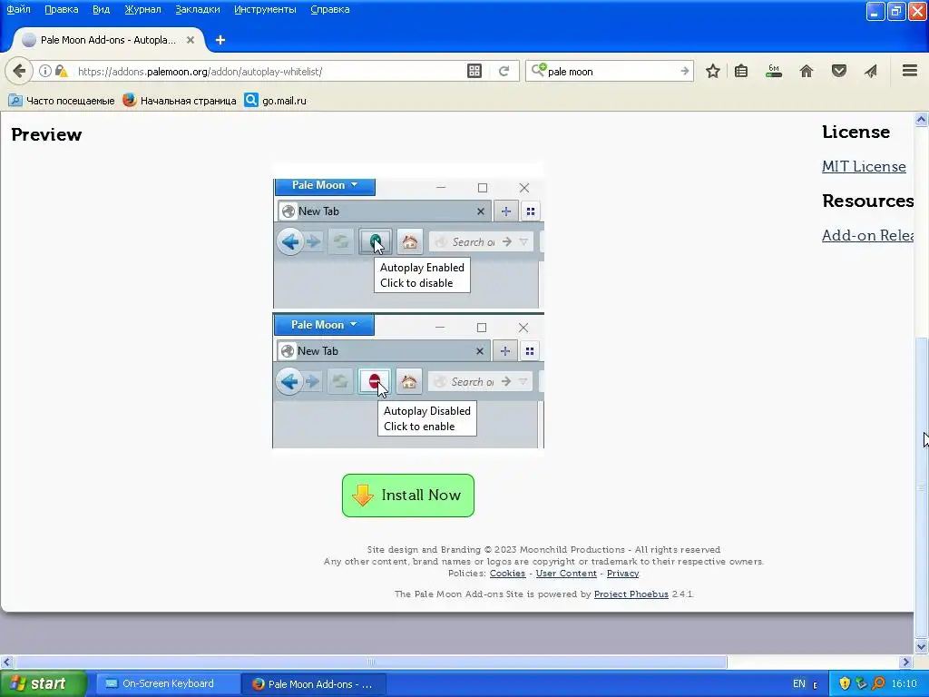Click the paper plane send icon
This screenshot has width=929, height=697.
click(870, 71)
